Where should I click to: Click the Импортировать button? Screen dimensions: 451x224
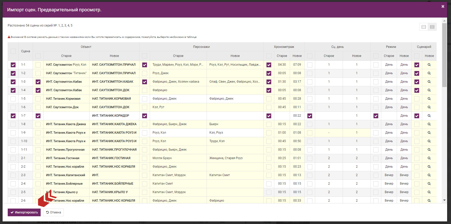[x=24, y=212]
